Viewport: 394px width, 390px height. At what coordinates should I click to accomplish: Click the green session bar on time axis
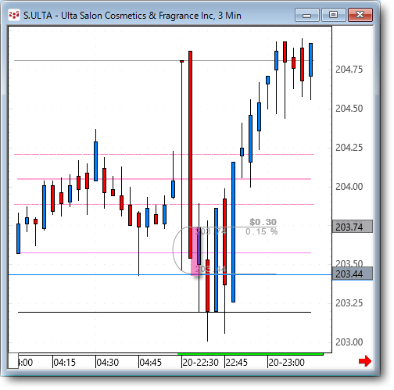[x=250, y=354]
